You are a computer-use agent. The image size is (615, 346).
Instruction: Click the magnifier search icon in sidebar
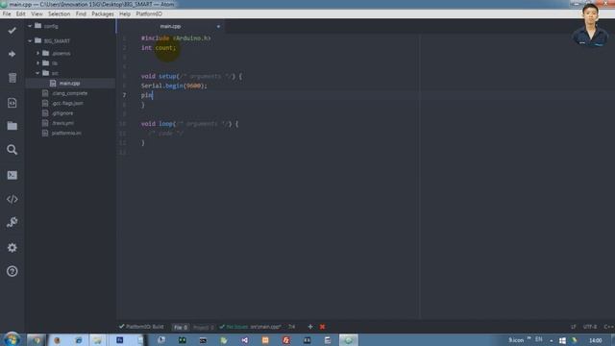coord(12,150)
